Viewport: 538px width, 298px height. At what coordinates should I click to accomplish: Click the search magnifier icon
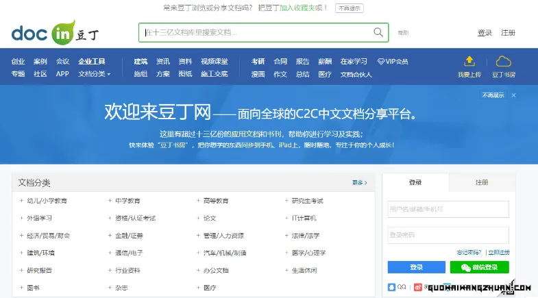point(378,32)
